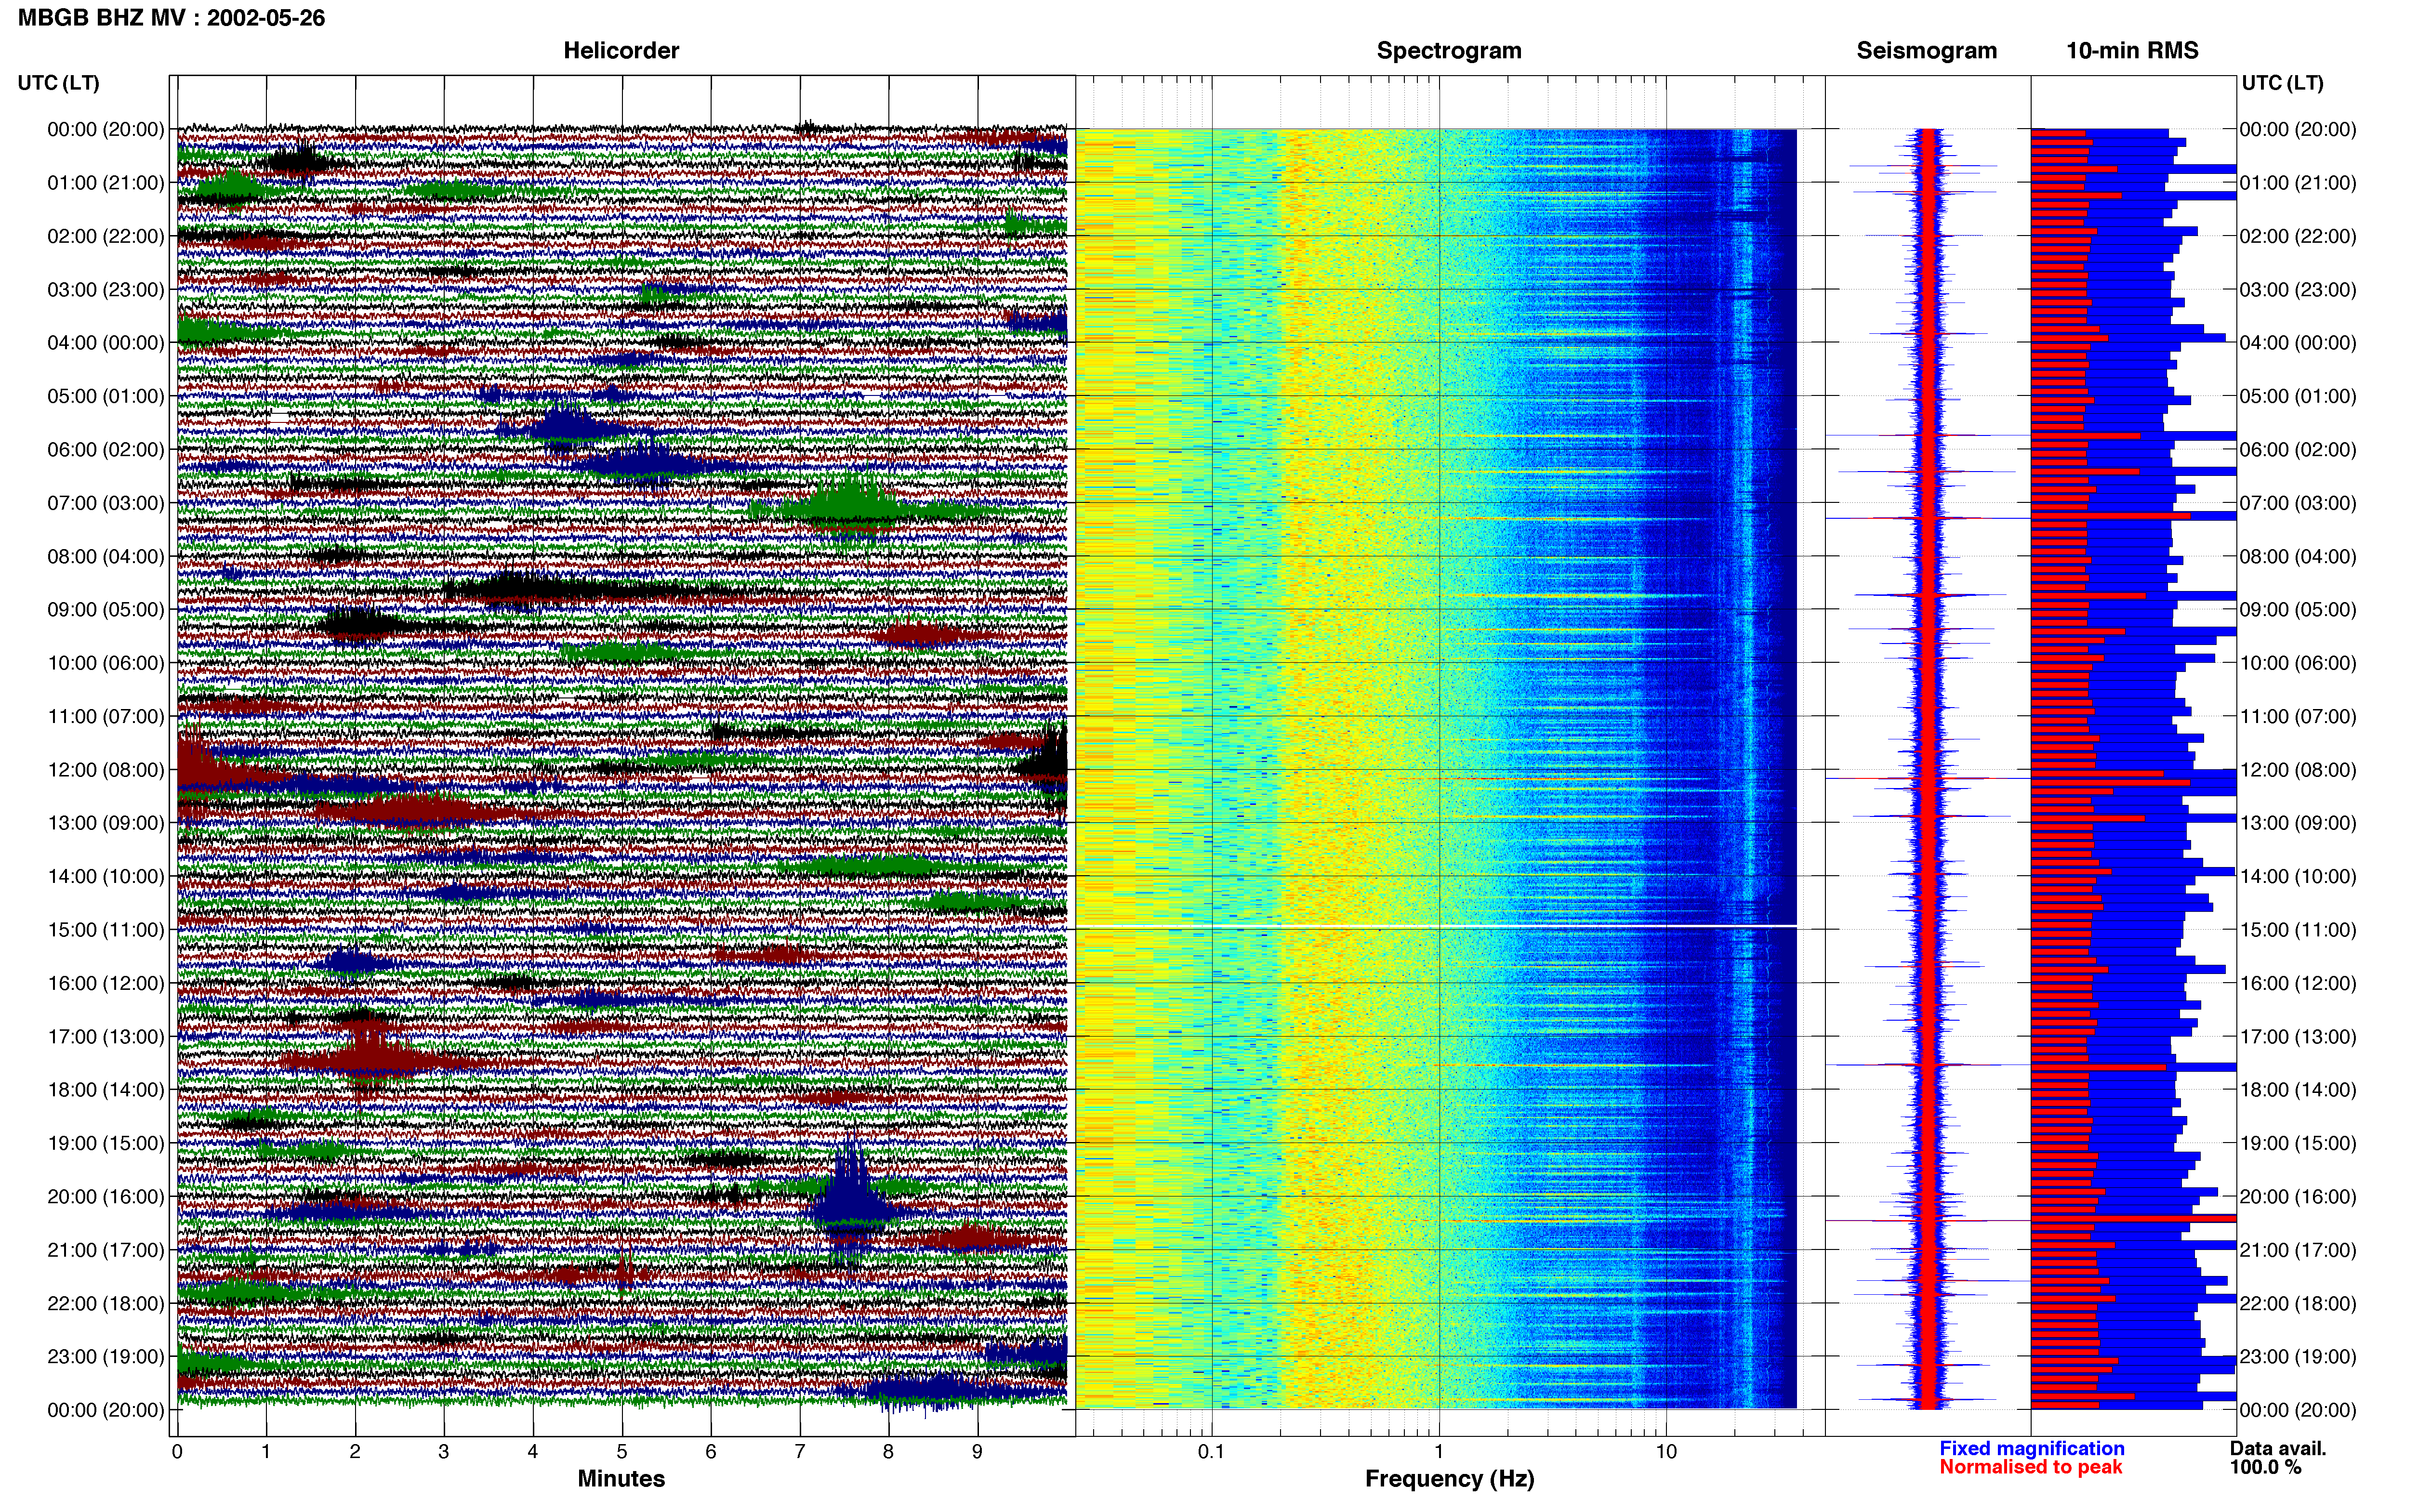This screenshot has width=2418, height=1512.
Task: Click the 'UTC (LT)' label on the left axis
Action: (x=59, y=83)
